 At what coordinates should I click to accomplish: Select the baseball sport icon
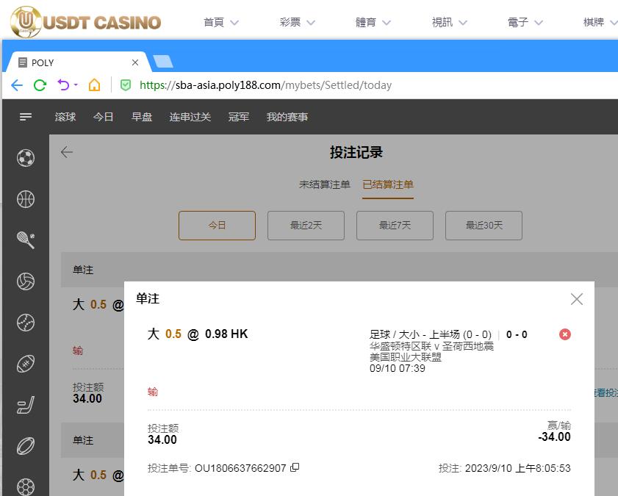26,323
